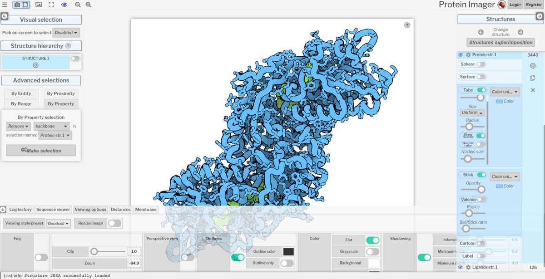This screenshot has width=545, height=279.
Task: Switch to Viewing options tab
Action: [x=91, y=210]
